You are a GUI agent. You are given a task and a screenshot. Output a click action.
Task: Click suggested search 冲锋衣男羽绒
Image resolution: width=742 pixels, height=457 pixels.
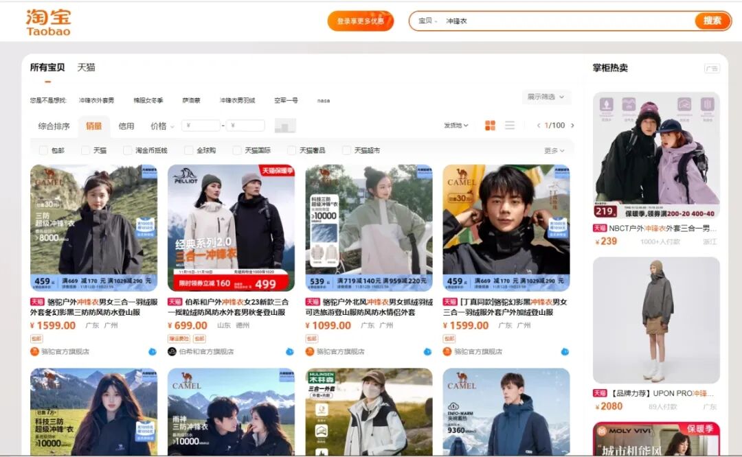pos(237,100)
